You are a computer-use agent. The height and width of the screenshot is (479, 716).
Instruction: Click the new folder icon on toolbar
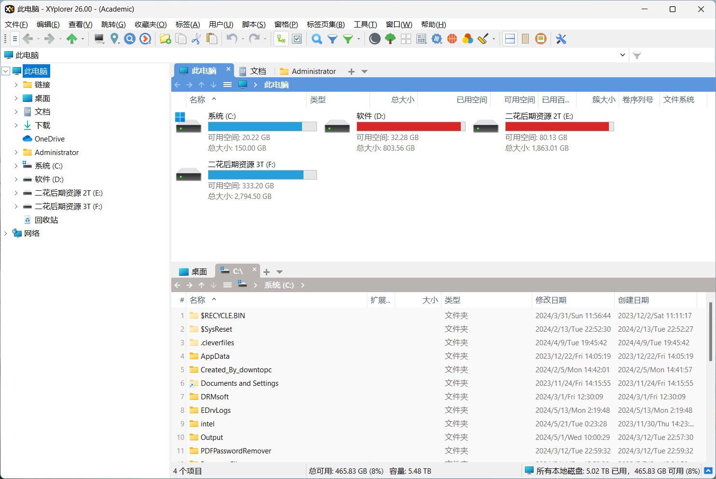coord(165,39)
